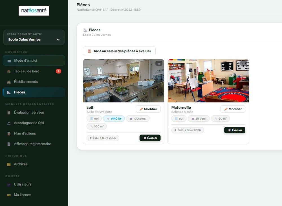Open Autodiagnostic QAI module
Image resolution: width=282 pixels, height=206 pixels.
(34, 123)
